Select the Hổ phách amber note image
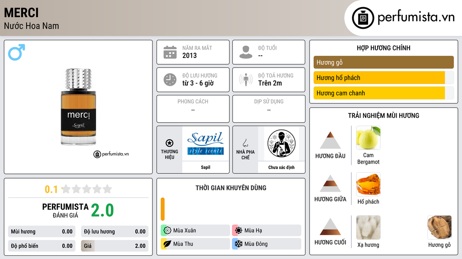This screenshot has height=259, width=462. (x=368, y=184)
